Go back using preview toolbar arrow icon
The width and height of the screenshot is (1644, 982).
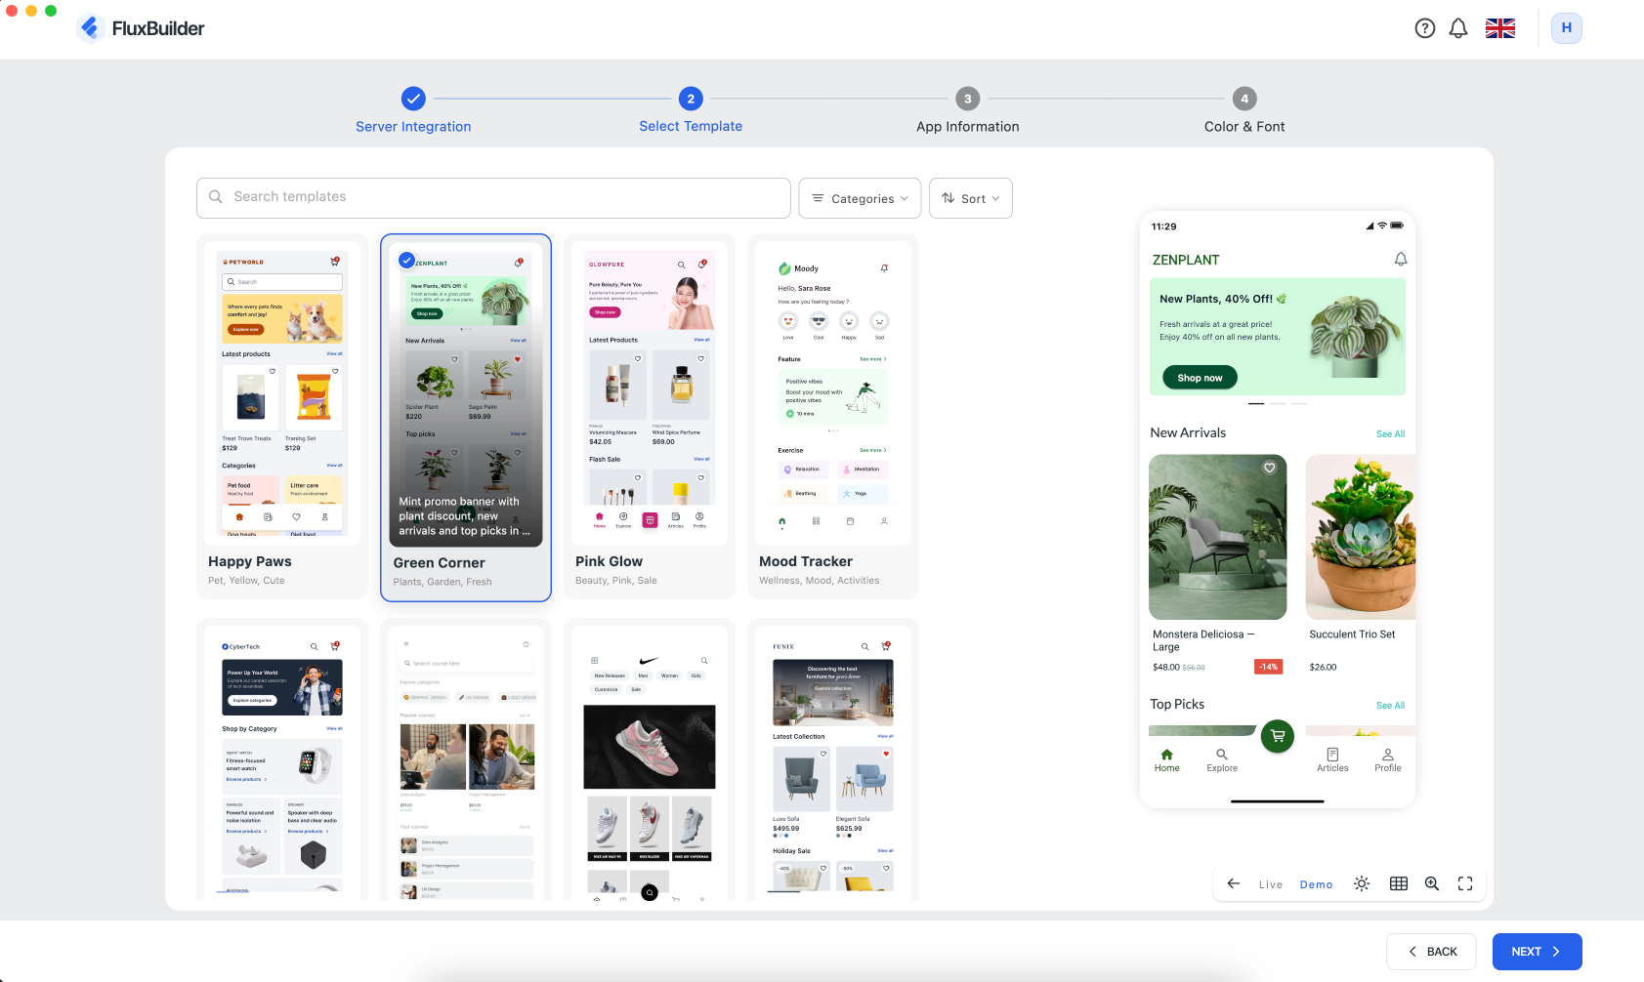[x=1234, y=883]
